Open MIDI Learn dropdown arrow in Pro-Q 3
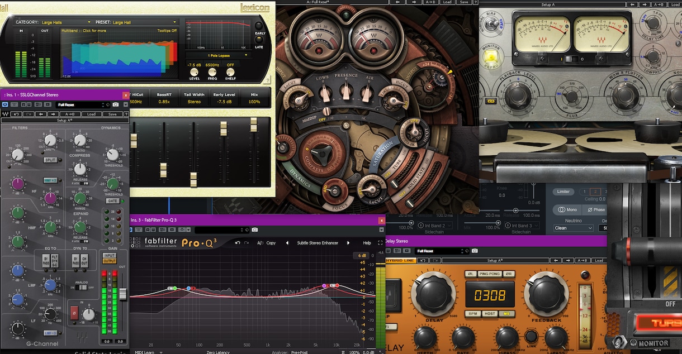 pyautogui.click(x=161, y=352)
